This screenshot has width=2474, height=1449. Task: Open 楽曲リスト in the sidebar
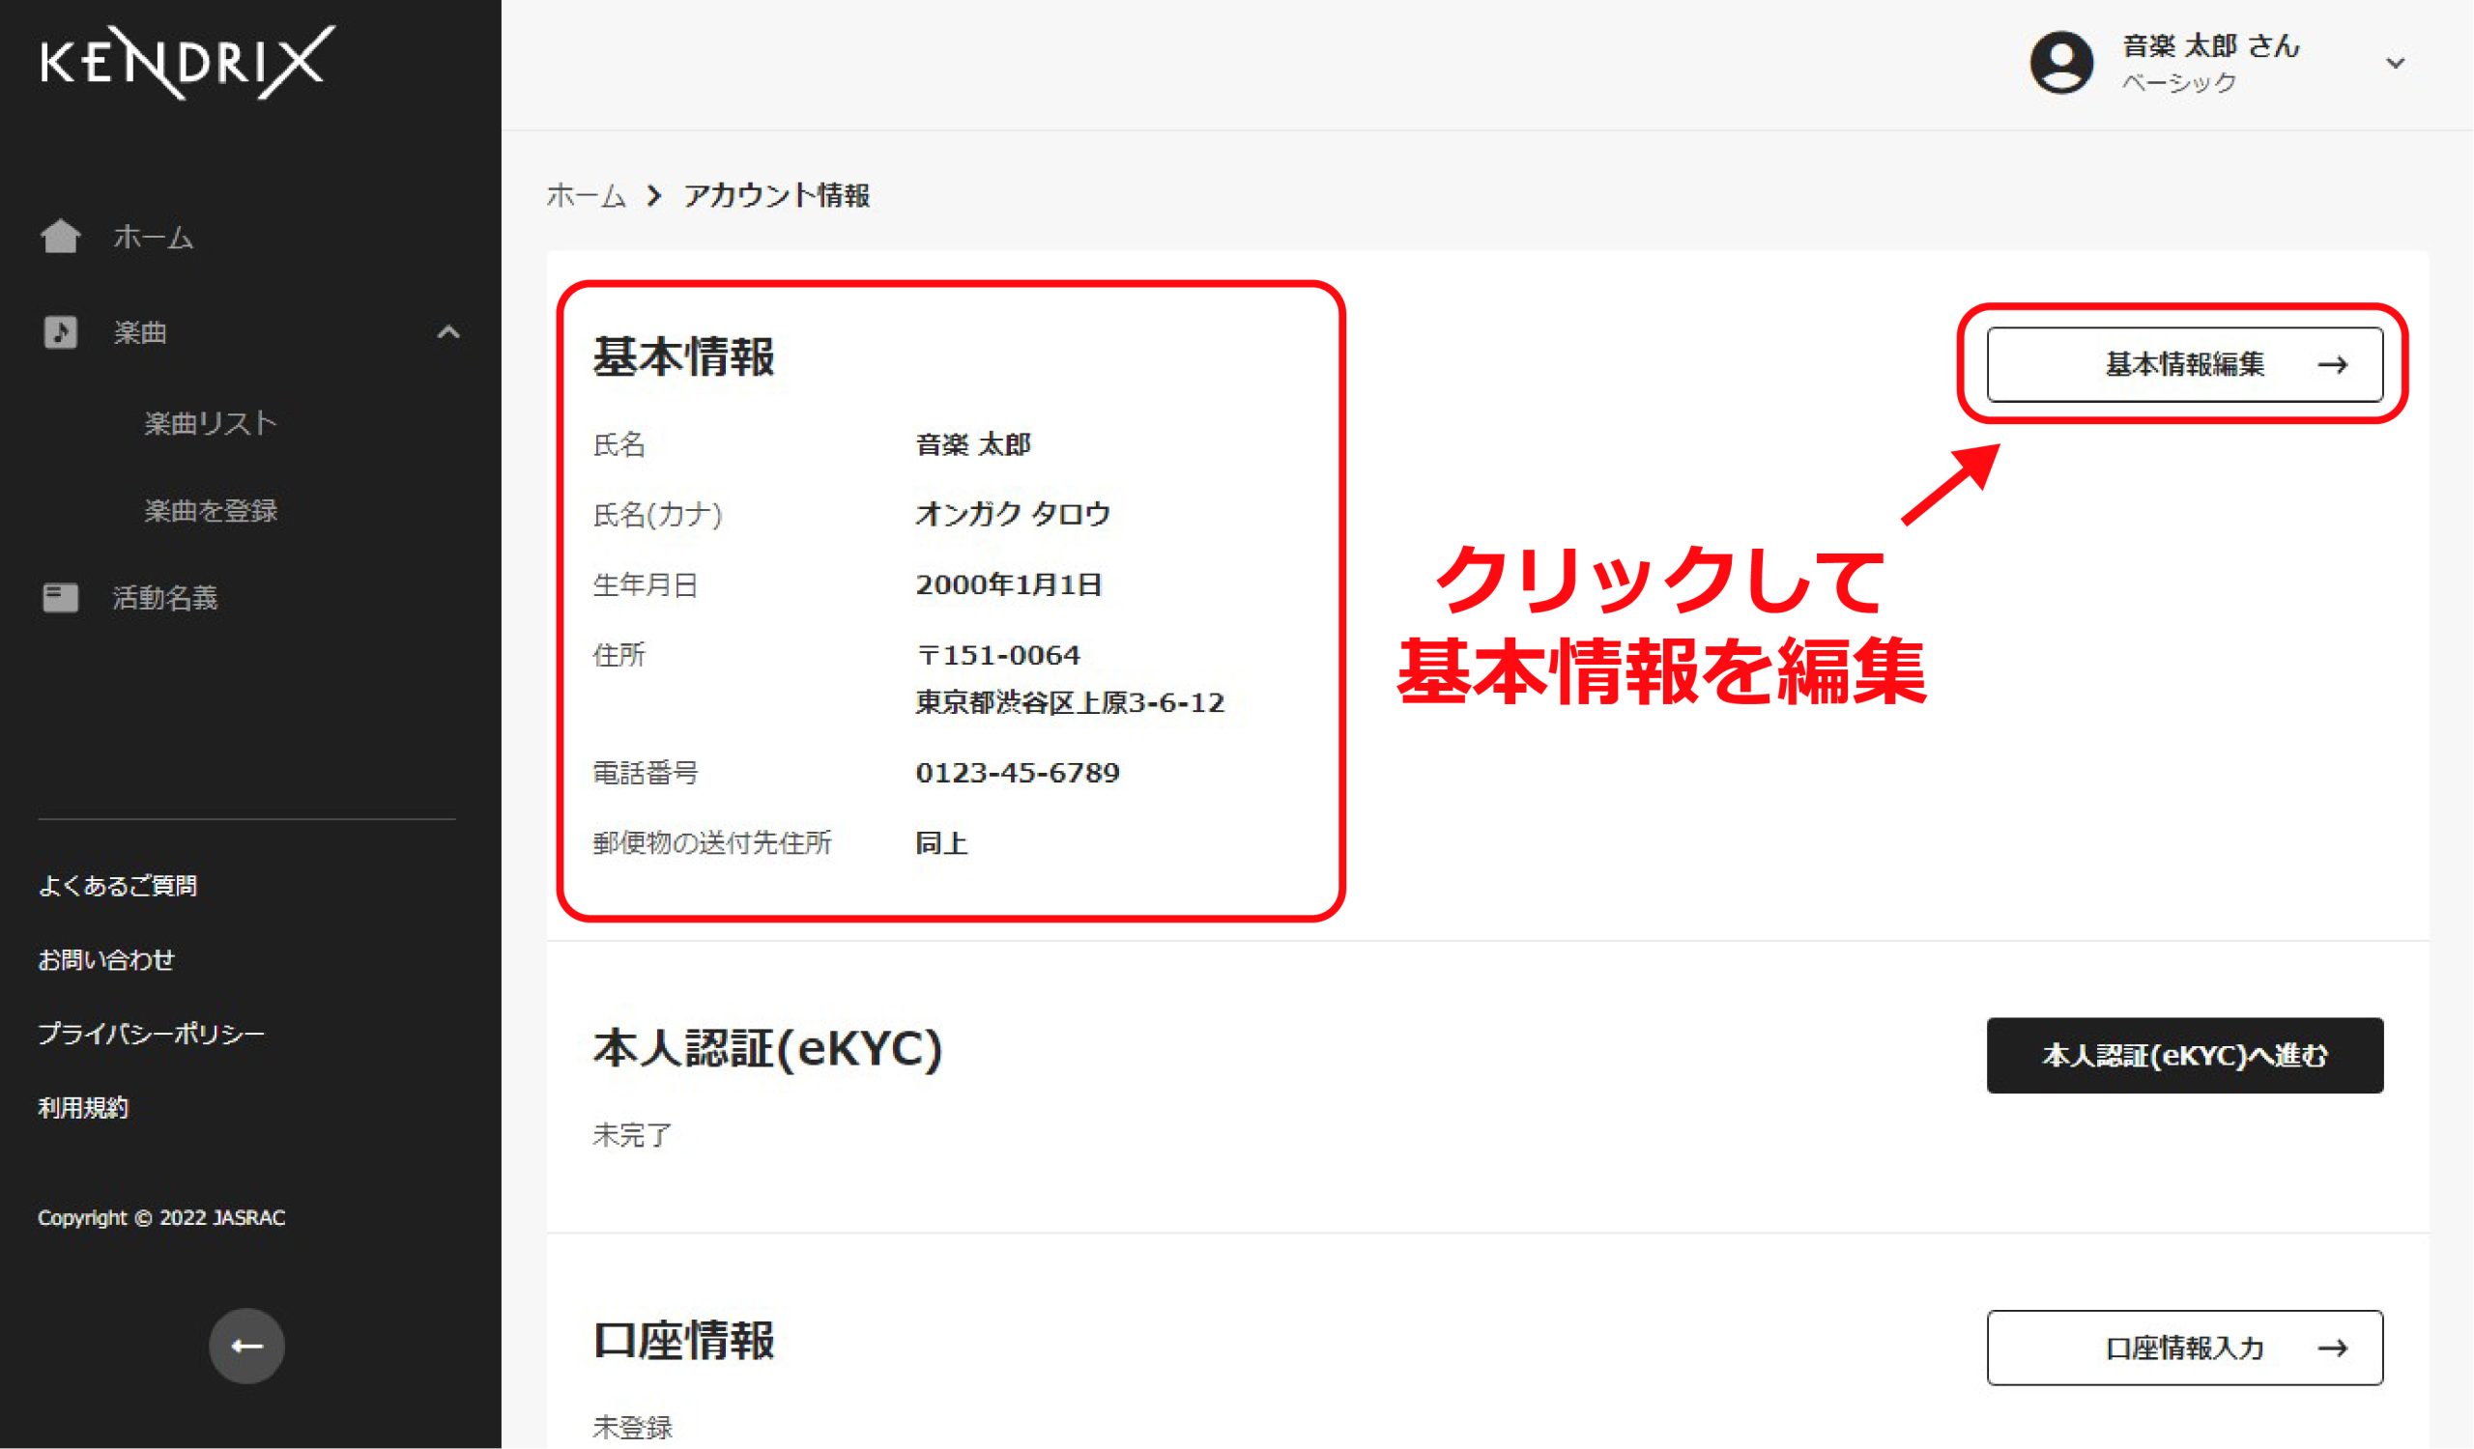pyautogui.click(x=211, y=424)
